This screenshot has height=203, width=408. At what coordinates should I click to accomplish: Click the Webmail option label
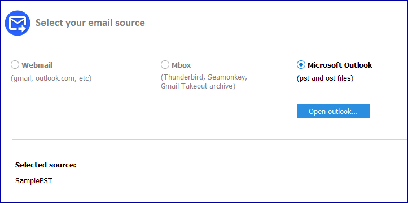point(37,65)
